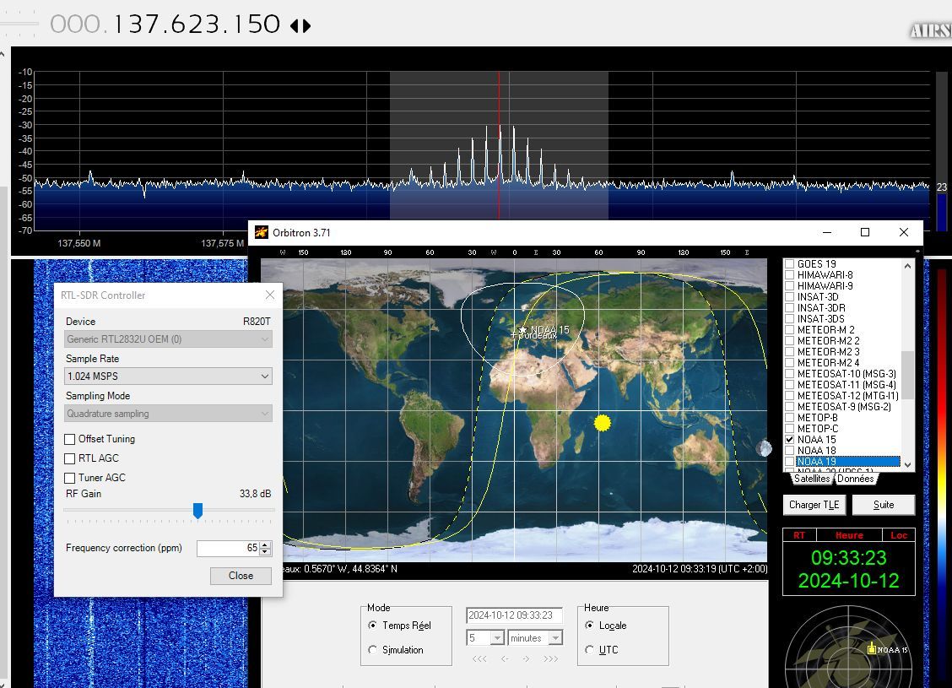
Task: Check the METEOR-M2 3 satellite checkbox
Action: [x=789, y=351]
